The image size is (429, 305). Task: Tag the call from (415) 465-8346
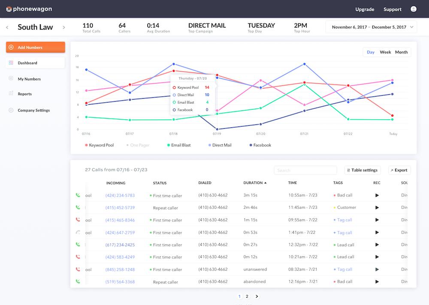pos(342,220)
